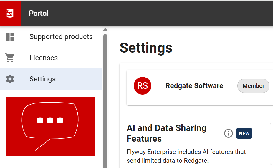Select the Settings sidebar item label

tap(42, 79)
